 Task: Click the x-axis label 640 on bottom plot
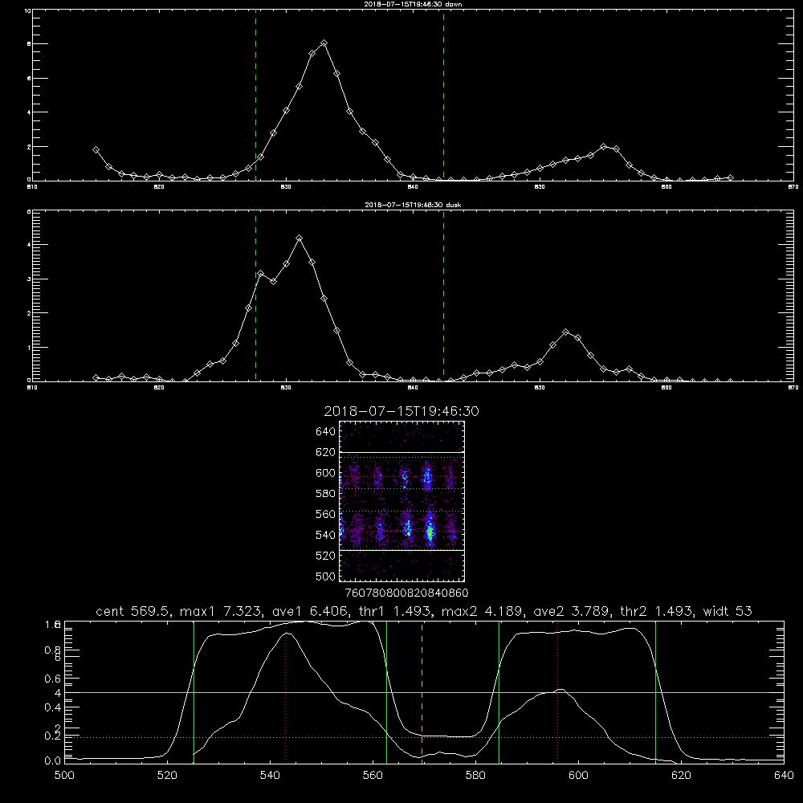tap(784, 776)
